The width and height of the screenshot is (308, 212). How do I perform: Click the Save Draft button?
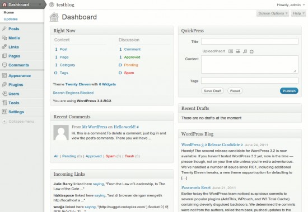[212, 91]
